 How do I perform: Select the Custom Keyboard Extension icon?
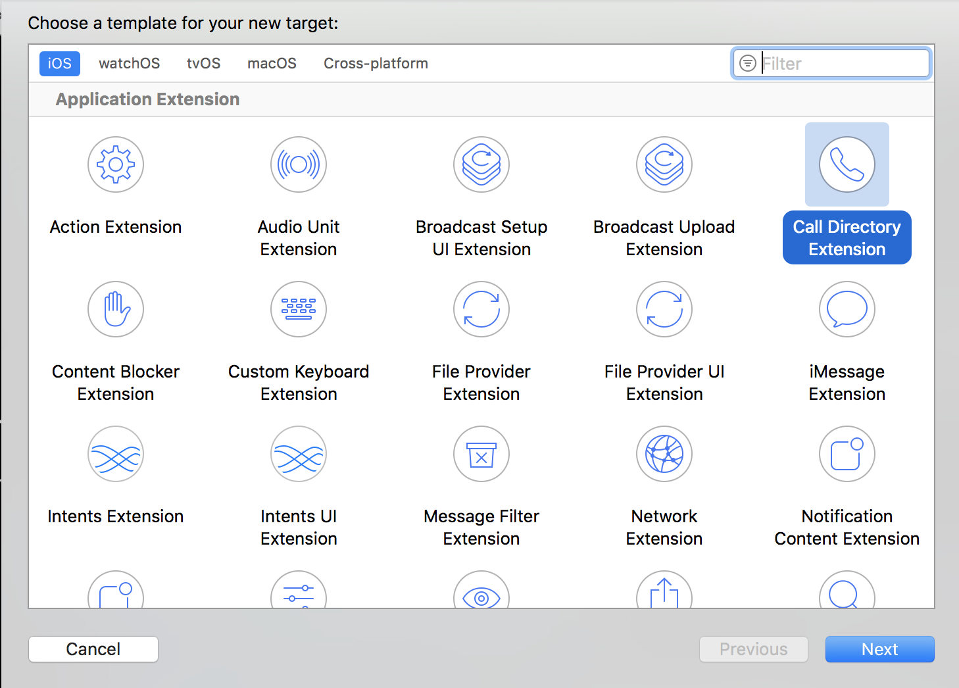pyautogui.click(x=299, y=309)
